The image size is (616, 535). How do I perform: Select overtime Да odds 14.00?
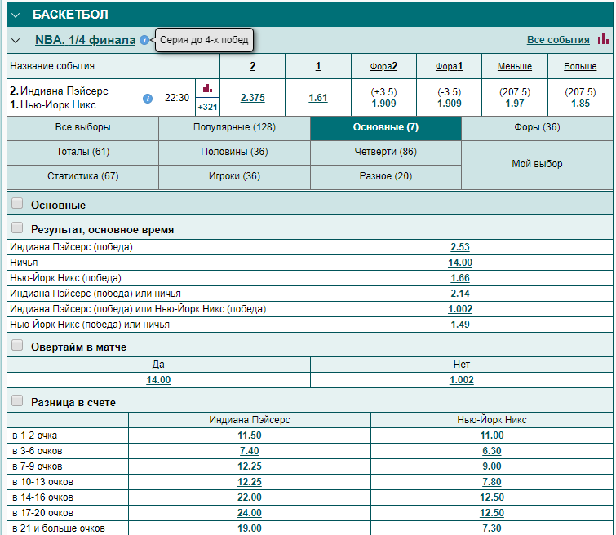tap(158, 380)
